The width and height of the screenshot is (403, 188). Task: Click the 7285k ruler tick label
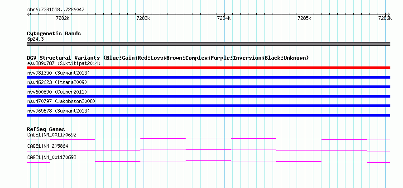(304, 18)
